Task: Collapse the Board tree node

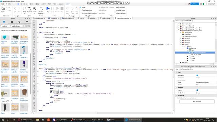Action: point(183,46)
